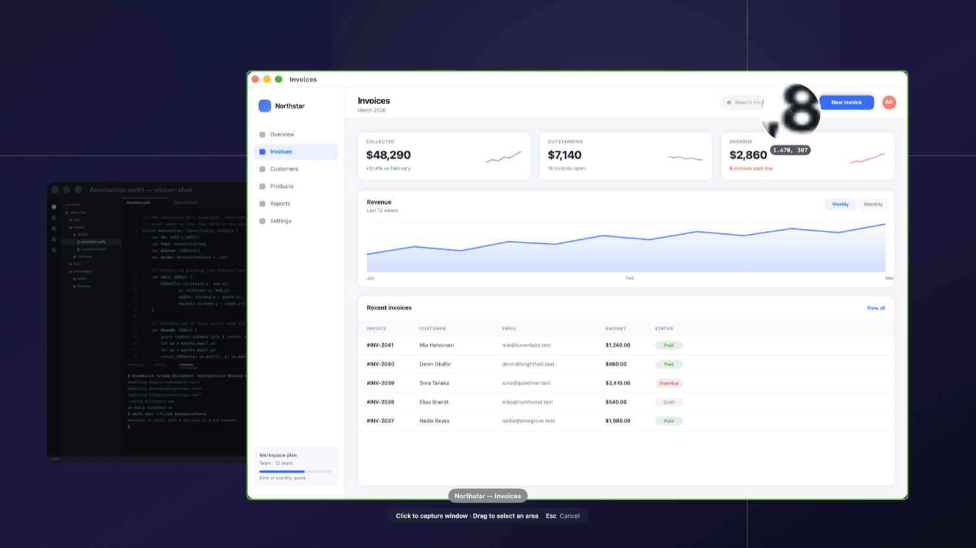The width and height of the screenshot is (976, 548).
Task: Expand Presentation folder in the code editor explorer
Action: [x=81, y=271]
